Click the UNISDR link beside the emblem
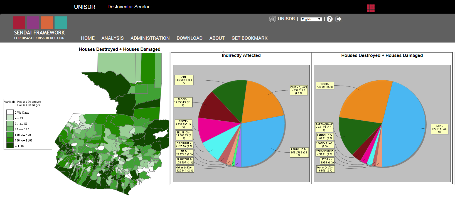 (x=286, y=19)
